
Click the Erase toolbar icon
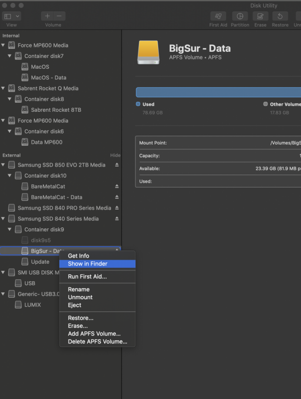click(260, 16)
